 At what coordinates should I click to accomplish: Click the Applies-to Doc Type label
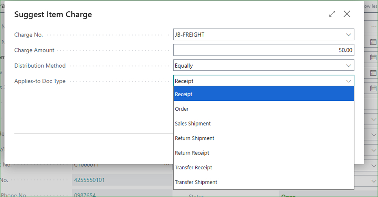pyautogui.click(x=40, y=81)
